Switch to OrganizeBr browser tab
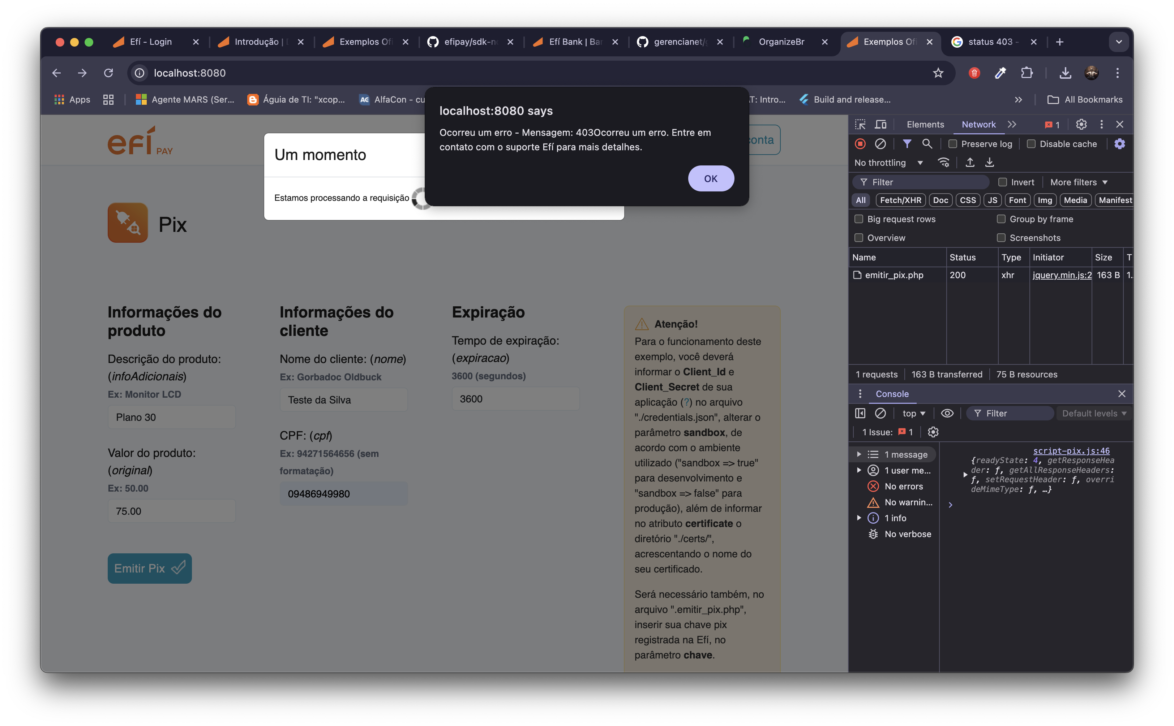Screen dimensions: 1174x726 point(781,42)
